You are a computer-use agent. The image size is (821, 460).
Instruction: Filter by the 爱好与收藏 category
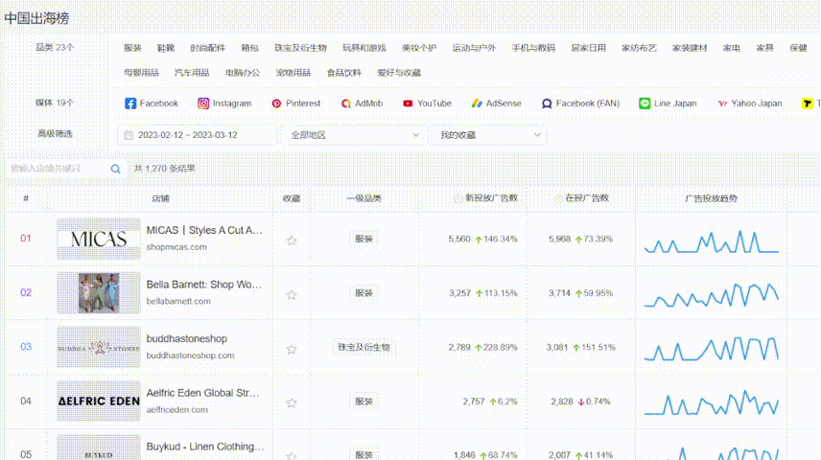click(x=399, y=72)
